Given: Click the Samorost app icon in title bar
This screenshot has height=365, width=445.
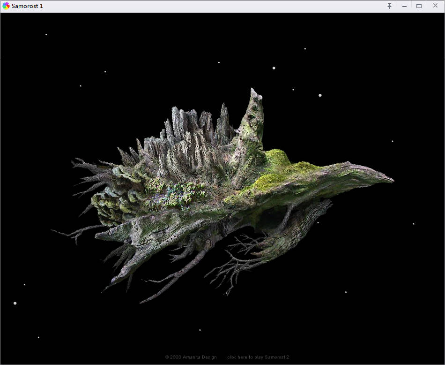Looking at the screenshot, I should (x=6, y=6).
